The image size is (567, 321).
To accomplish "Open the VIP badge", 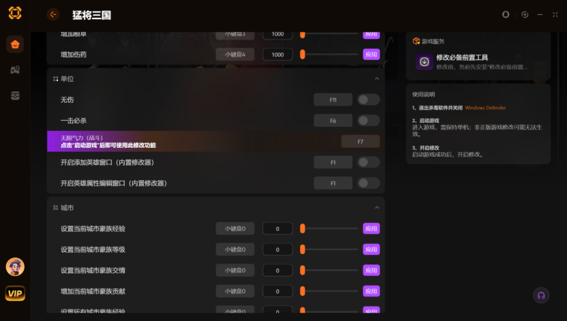I will coord(15,293).
